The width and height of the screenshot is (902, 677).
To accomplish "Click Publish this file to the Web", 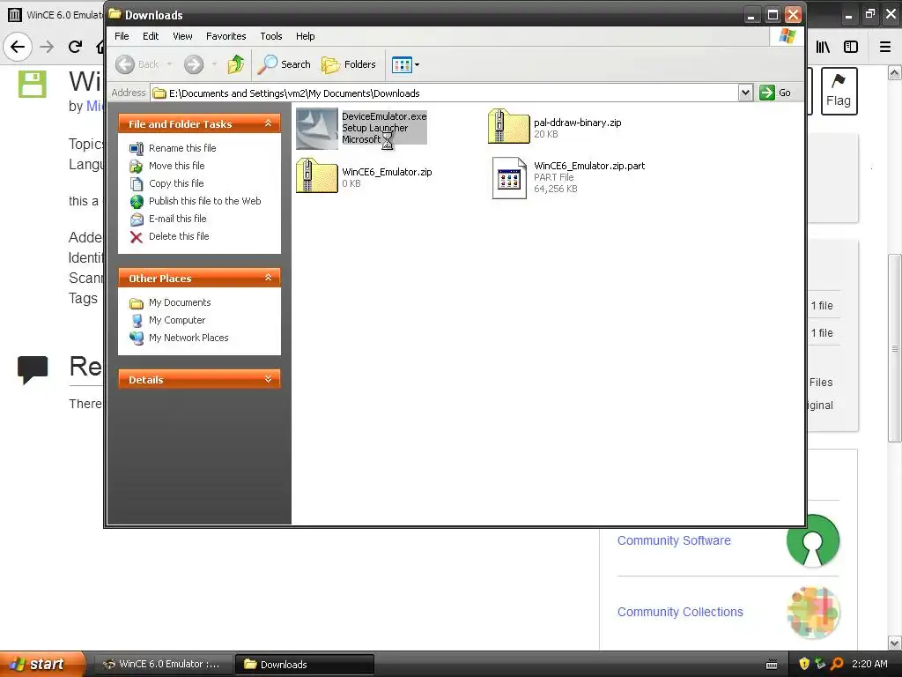I will (204, 201).
